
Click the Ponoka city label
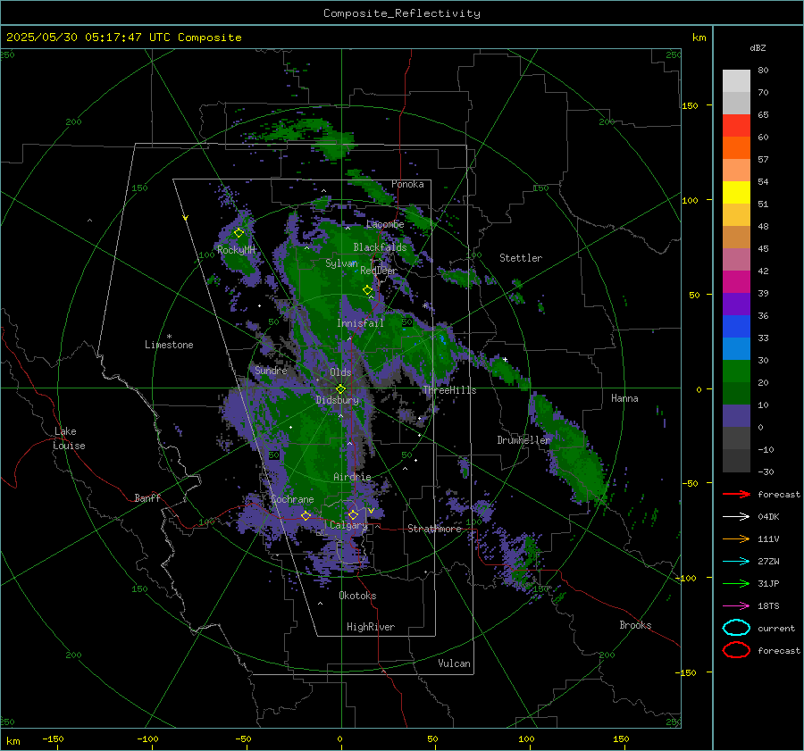point(407,184)
